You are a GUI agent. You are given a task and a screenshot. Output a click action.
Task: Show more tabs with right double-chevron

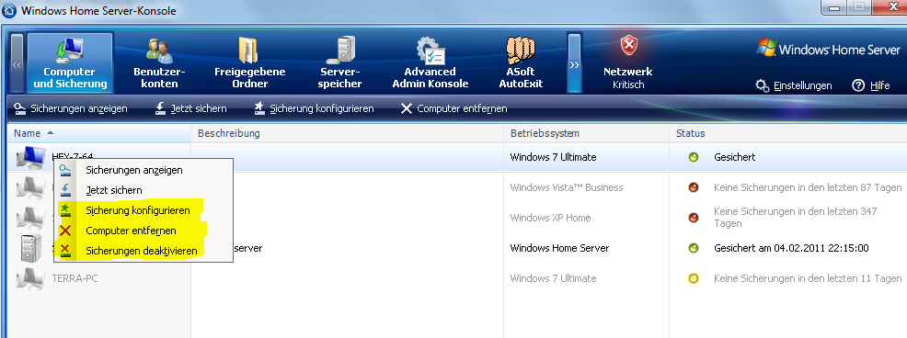coord(574,63)
